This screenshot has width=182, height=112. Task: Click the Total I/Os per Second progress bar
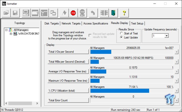pos(132,52)
